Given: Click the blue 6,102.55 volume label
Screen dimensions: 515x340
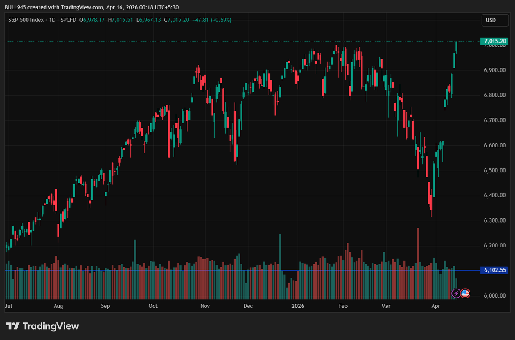Looking at the screenshot, I should (x=495, y=270).
